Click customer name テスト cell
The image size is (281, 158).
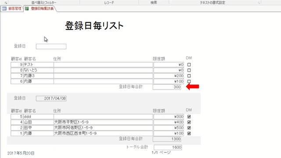38,65
